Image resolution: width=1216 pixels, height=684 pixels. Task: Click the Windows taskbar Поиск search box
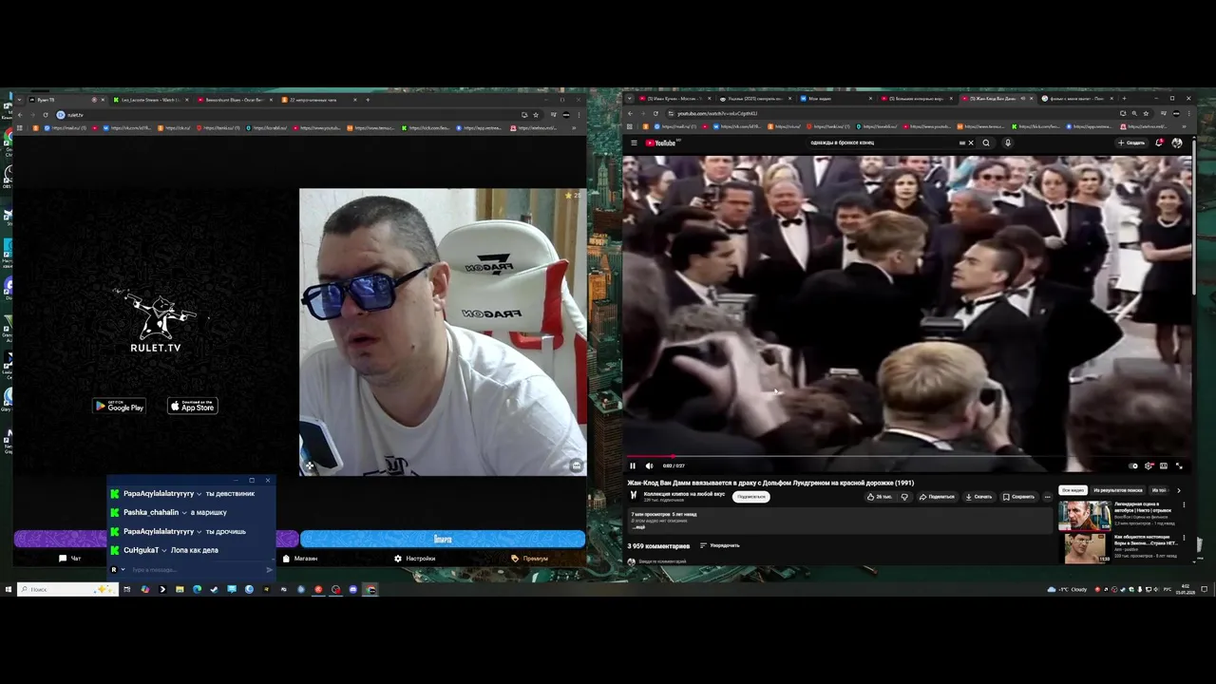pyautogui.click(x=66, y=589)
